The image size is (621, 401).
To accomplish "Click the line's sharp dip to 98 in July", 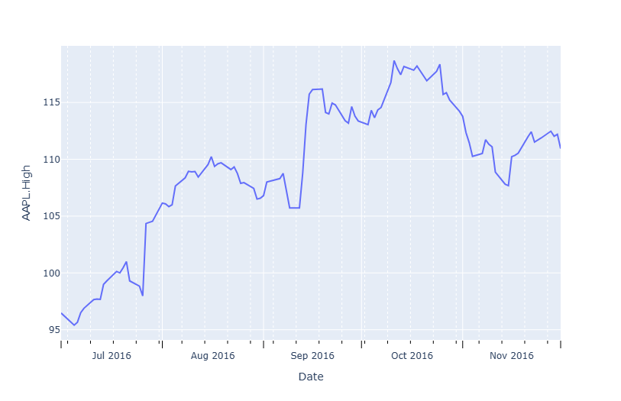I will 143,296.
